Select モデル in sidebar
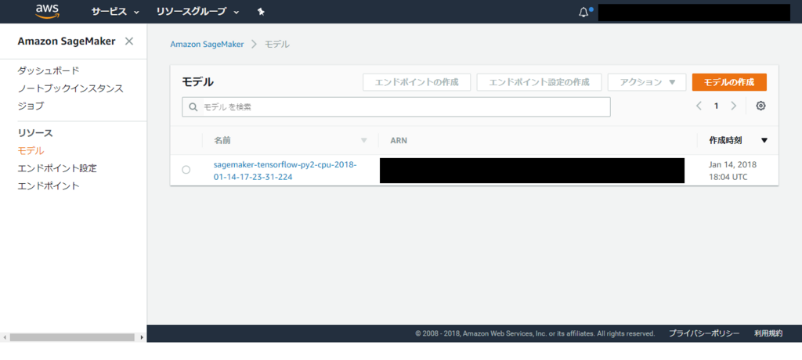 [31, 151]
